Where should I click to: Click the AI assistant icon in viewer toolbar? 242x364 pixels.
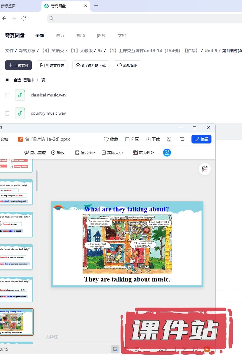tap(167, 153)
